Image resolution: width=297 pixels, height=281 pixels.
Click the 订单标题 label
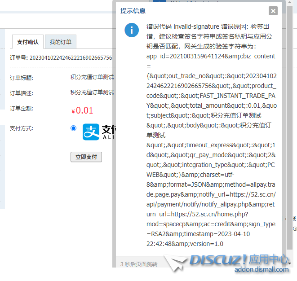(x=22, y=78)
